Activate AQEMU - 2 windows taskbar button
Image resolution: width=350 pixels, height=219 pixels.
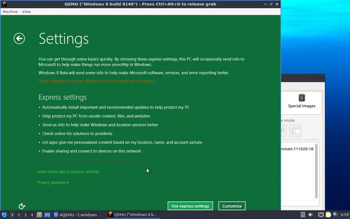point(75,215)
